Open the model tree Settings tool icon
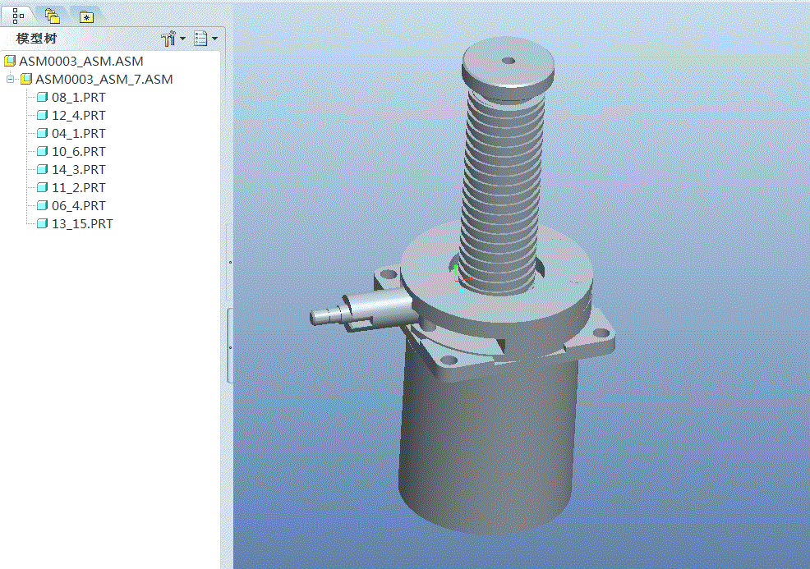Viewport: 810px width, 569px height. point(168,39)
